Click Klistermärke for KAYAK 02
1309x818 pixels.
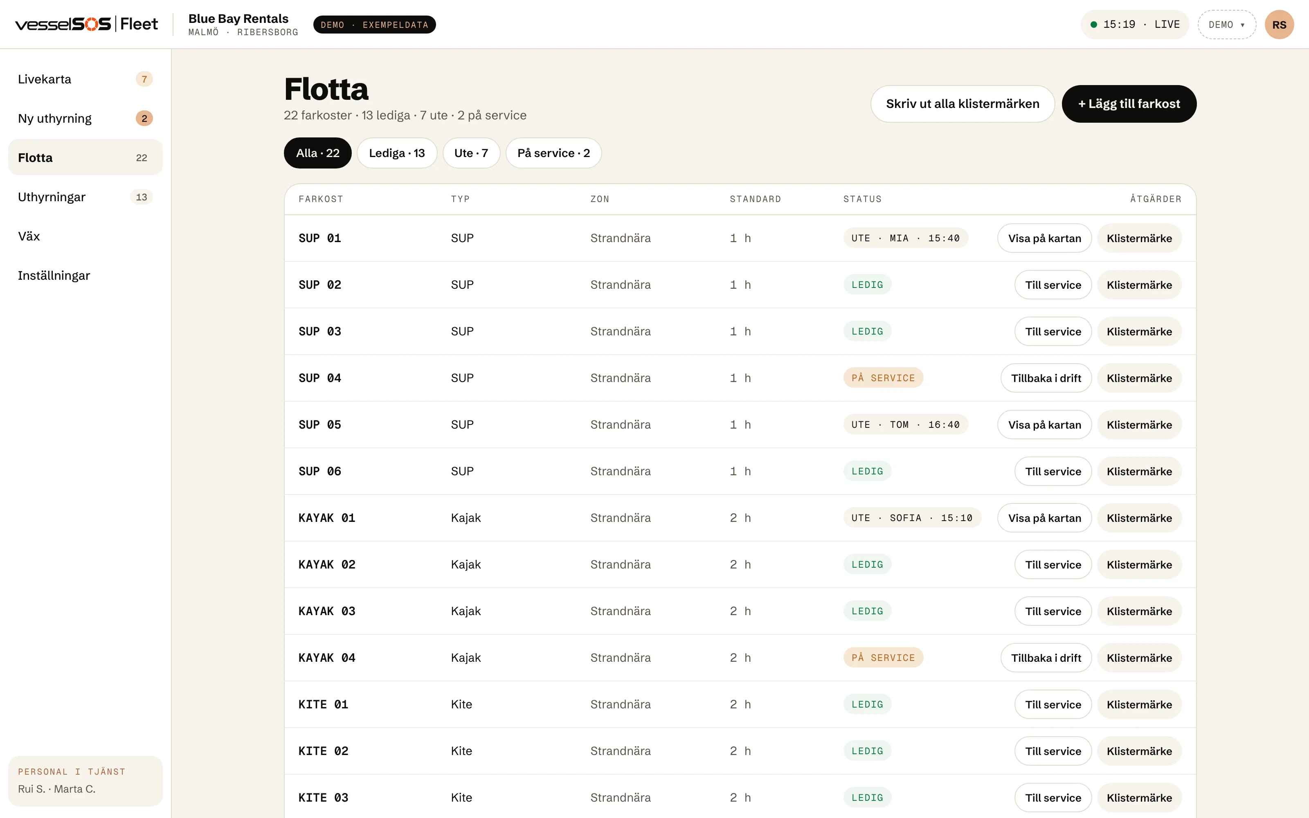[x=1139, y=565]
